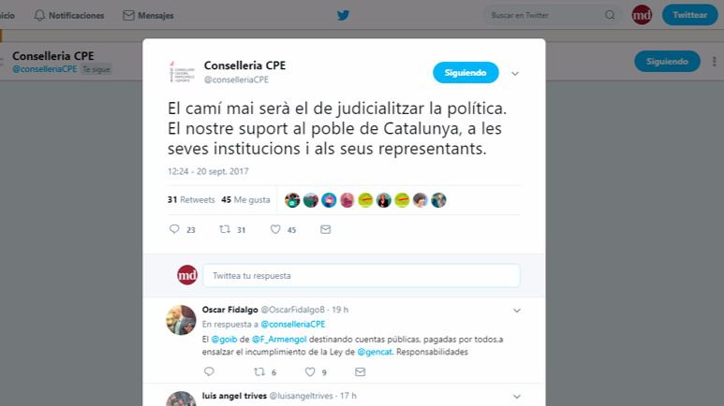Expand the main tweet options chevron
Viewport: 724px width, 406px height.
click(x=515, y=73)
